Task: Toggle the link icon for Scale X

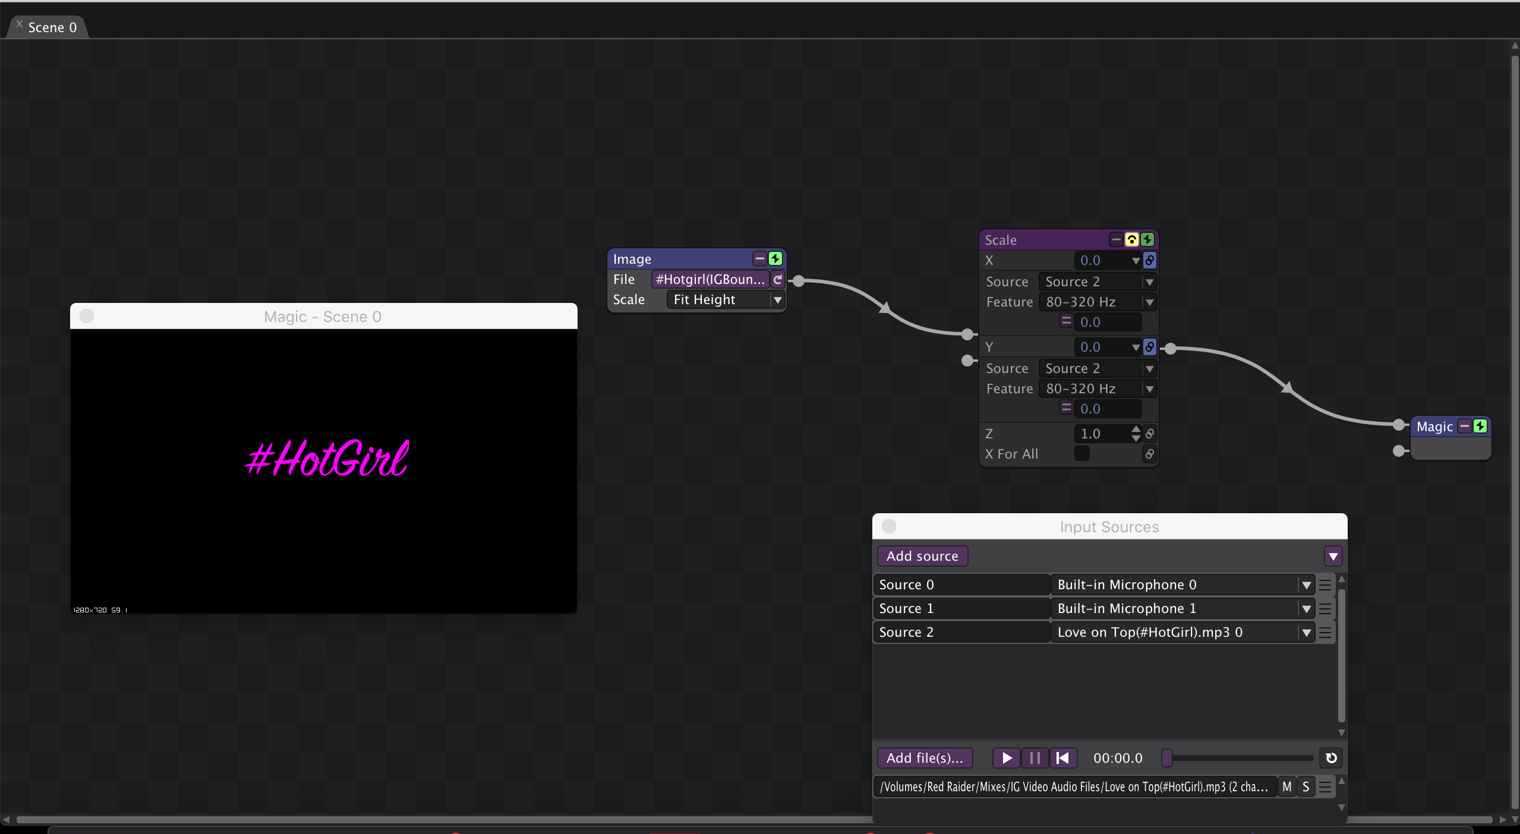Action: tap(1150, 260)
